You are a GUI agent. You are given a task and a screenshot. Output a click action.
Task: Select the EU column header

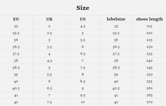[16, 19]
